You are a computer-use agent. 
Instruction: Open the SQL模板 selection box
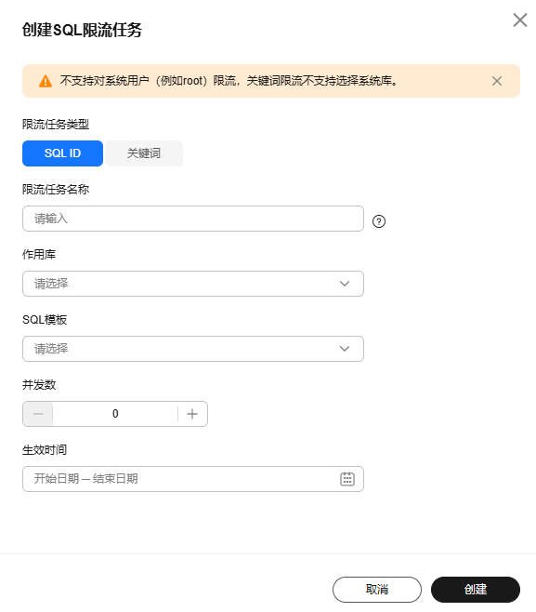(193, 349)
